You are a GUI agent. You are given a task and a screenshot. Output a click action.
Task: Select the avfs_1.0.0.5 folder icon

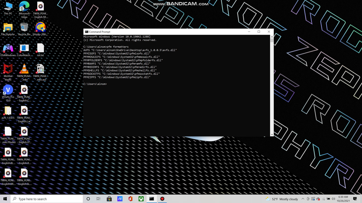point(8,113)
